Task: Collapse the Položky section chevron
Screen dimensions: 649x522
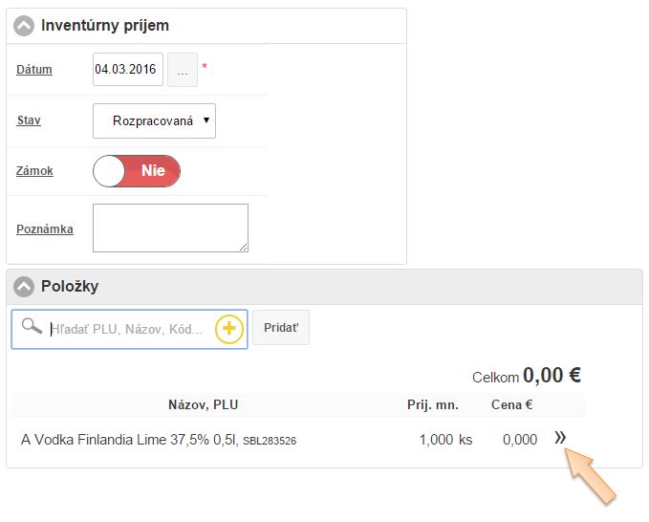Action: point(24,286)
